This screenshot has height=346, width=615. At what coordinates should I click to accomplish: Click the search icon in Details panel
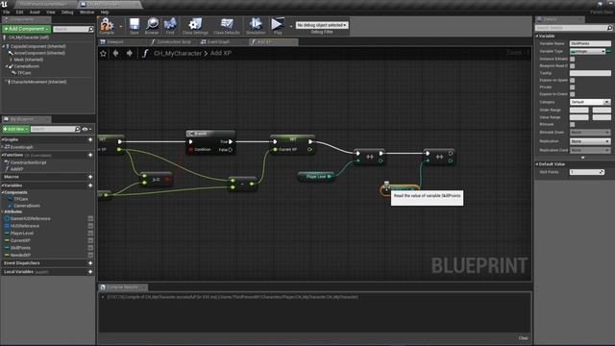609,28
